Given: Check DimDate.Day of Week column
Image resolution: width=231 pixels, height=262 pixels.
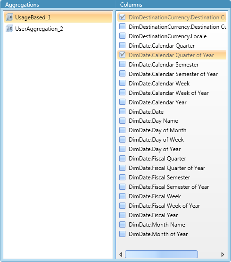Looking at the screenshot, I should tap(123, 139).
